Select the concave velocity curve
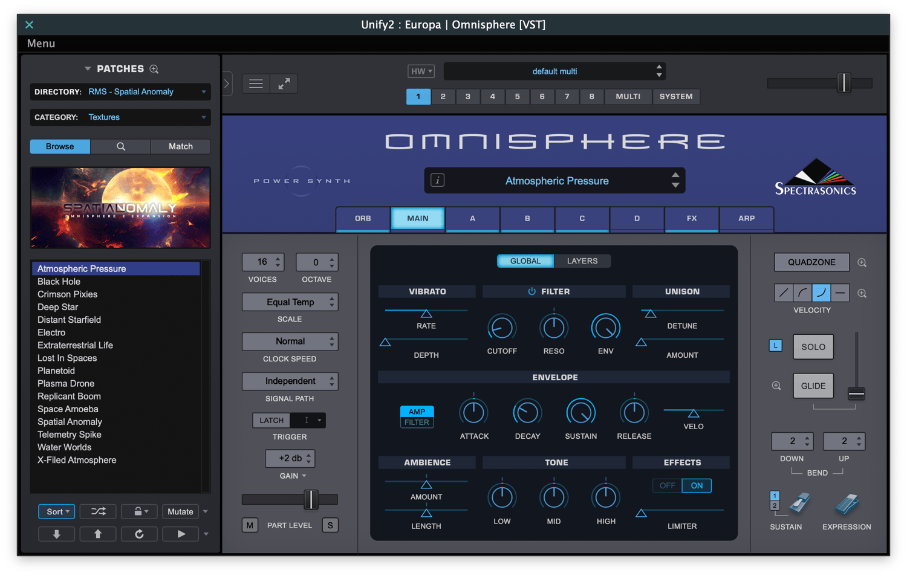Screen dimensions: 907x576 coord(821,293)
